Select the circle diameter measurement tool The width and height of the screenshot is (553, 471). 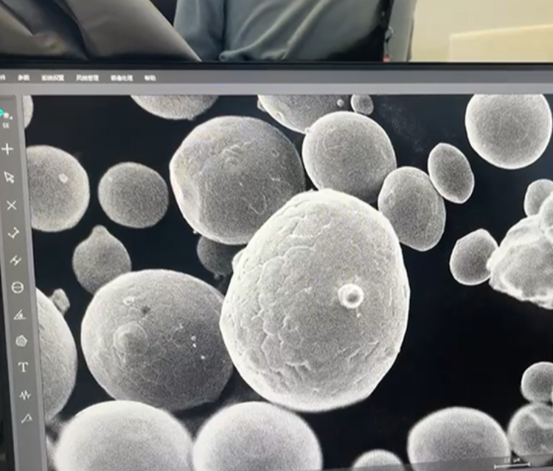(17, 287)
